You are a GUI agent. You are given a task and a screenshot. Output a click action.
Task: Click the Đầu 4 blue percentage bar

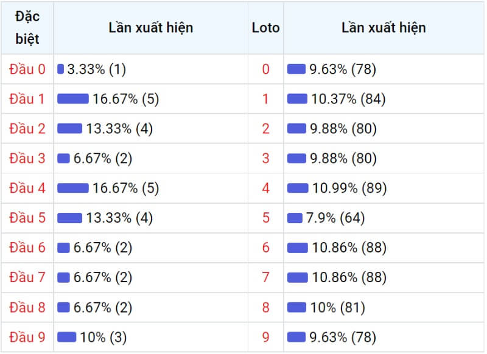coord(73,188)
